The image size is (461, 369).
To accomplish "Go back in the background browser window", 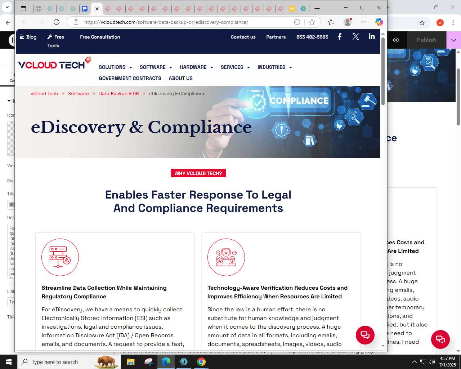I will pos(8,22).
